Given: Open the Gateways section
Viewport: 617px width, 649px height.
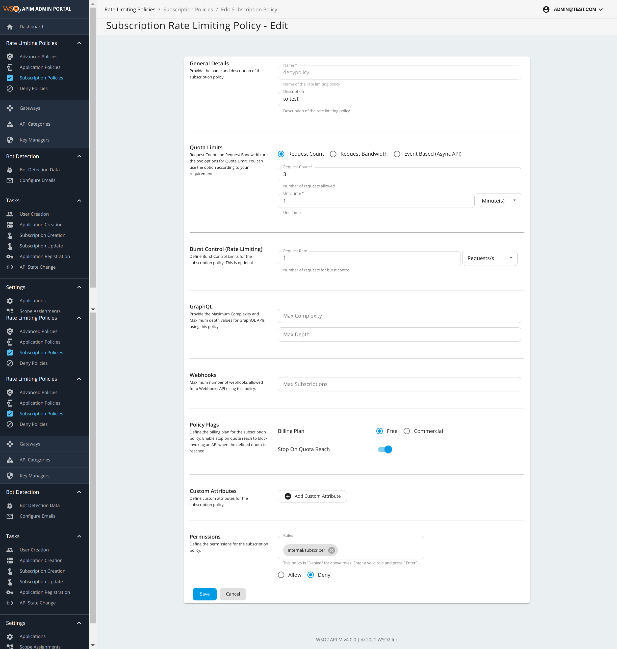Looking at the screenshot, I should pos(30,108).
